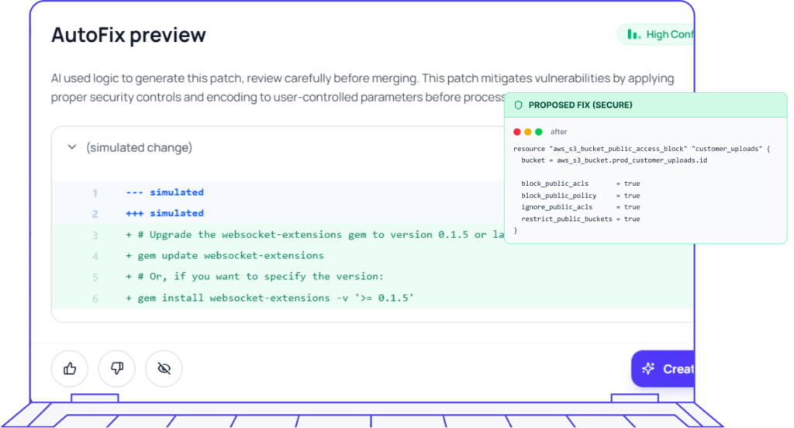Click the red dot in code window
The width and height of the screenshot is (794, 428).
click(517, 132)
